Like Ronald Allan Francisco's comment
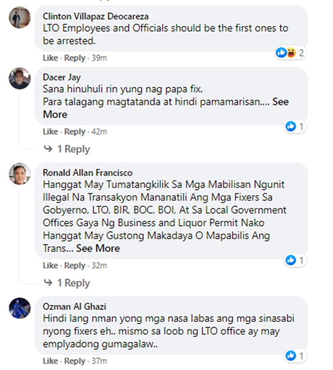 coord(50,266)
